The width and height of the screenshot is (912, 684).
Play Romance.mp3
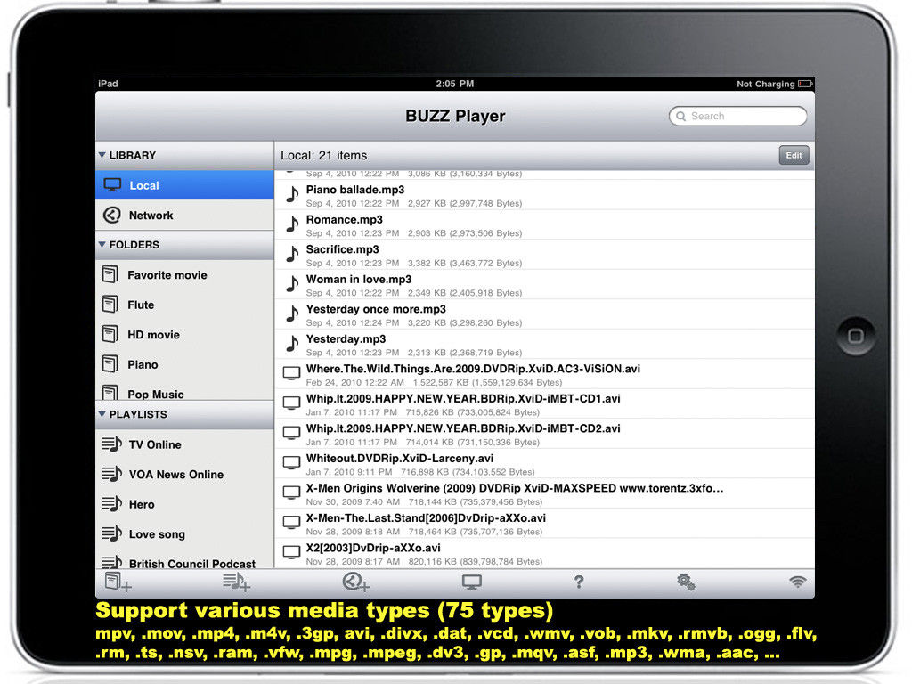[544, 224]
